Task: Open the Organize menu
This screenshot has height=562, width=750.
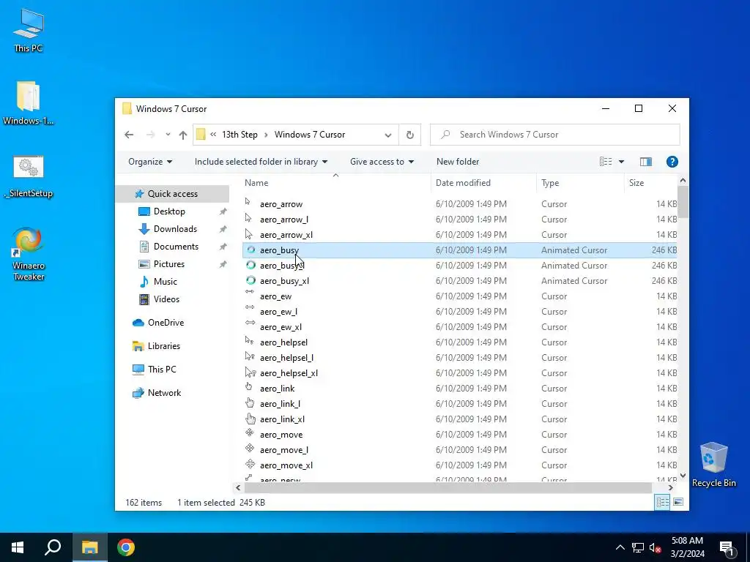Action: pyautogui.click(x=149, y=162)
